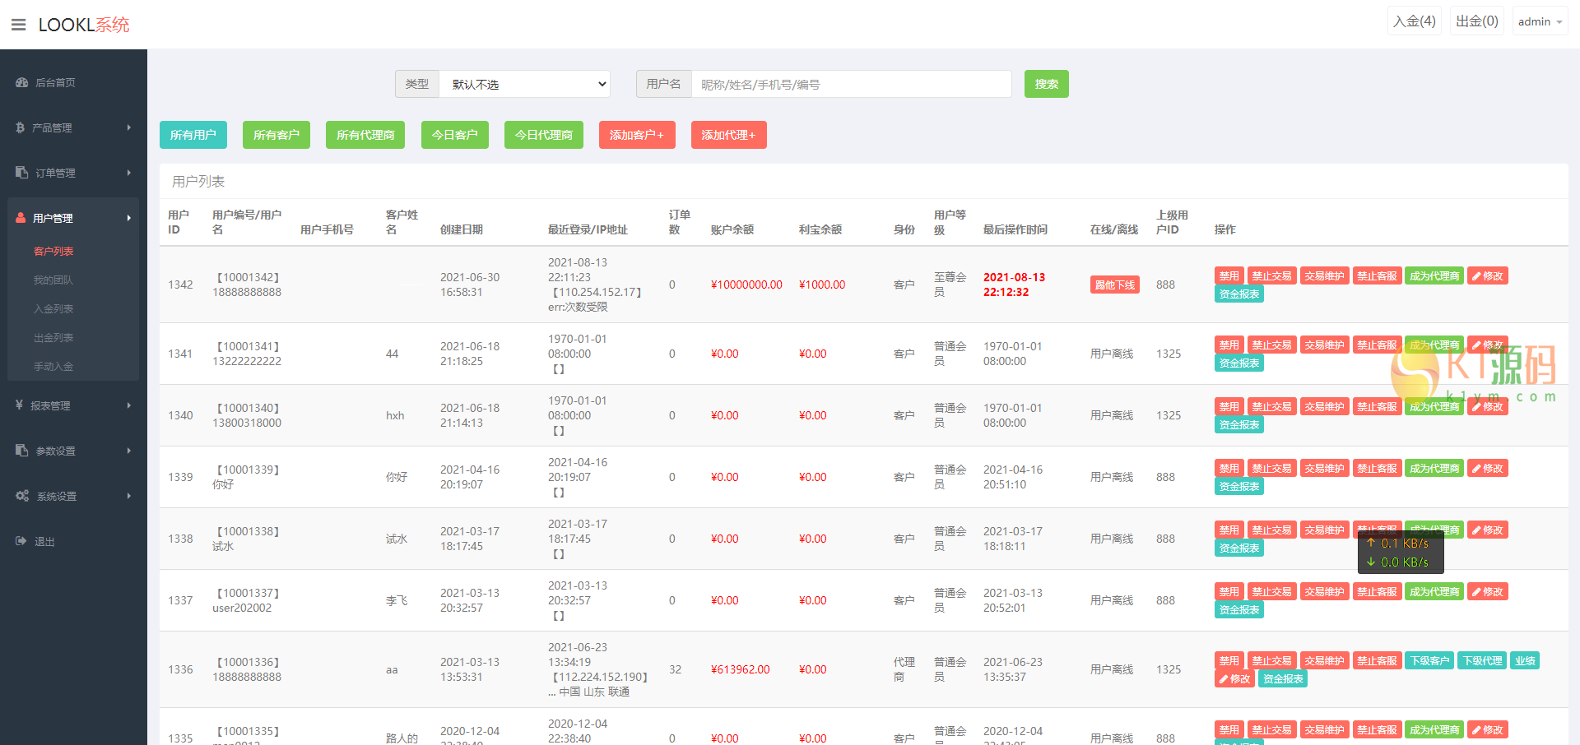Click 交易维护 for user 1341
Screen dimensions: 1580x745
tap(1324, 345)
